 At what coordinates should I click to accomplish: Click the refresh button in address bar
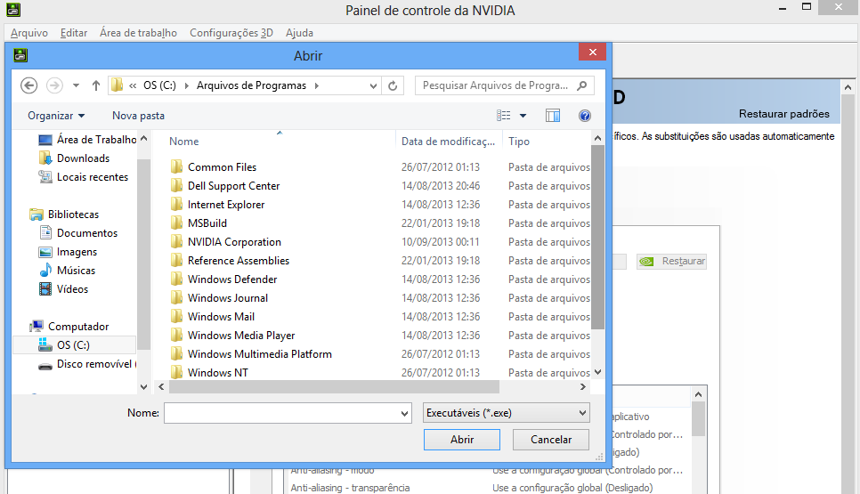393,85
